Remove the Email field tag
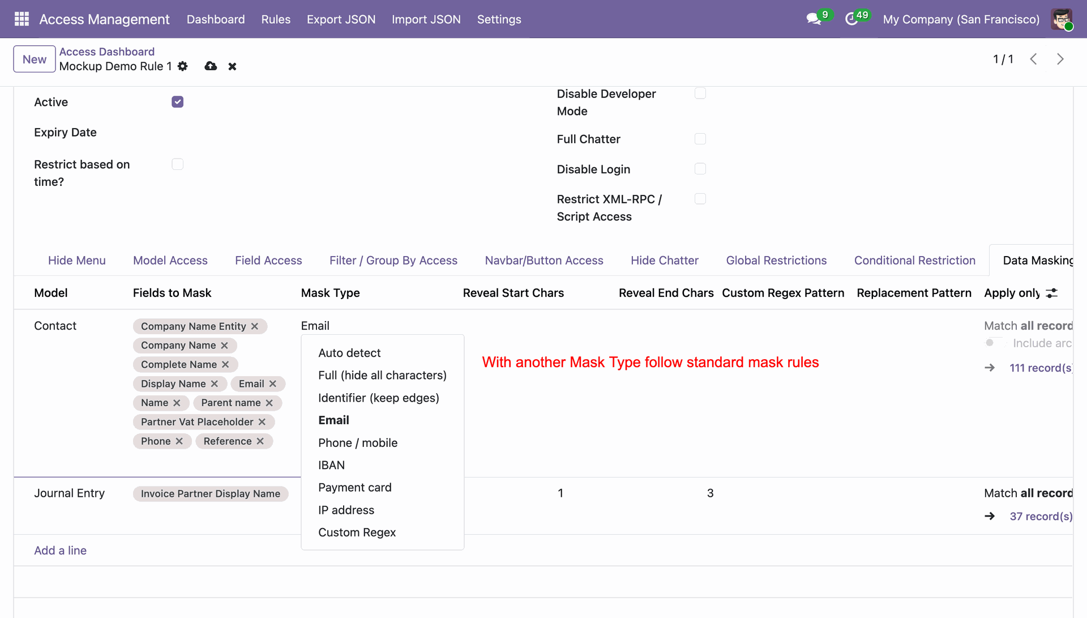1087x618 pixels. tap(273, 383)
